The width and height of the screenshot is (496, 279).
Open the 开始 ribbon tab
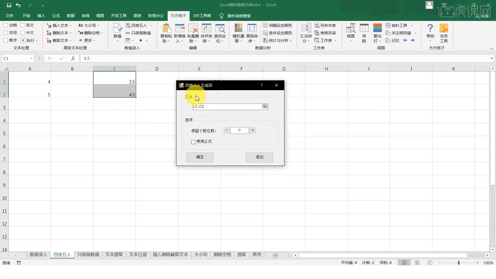pos(26,16)
